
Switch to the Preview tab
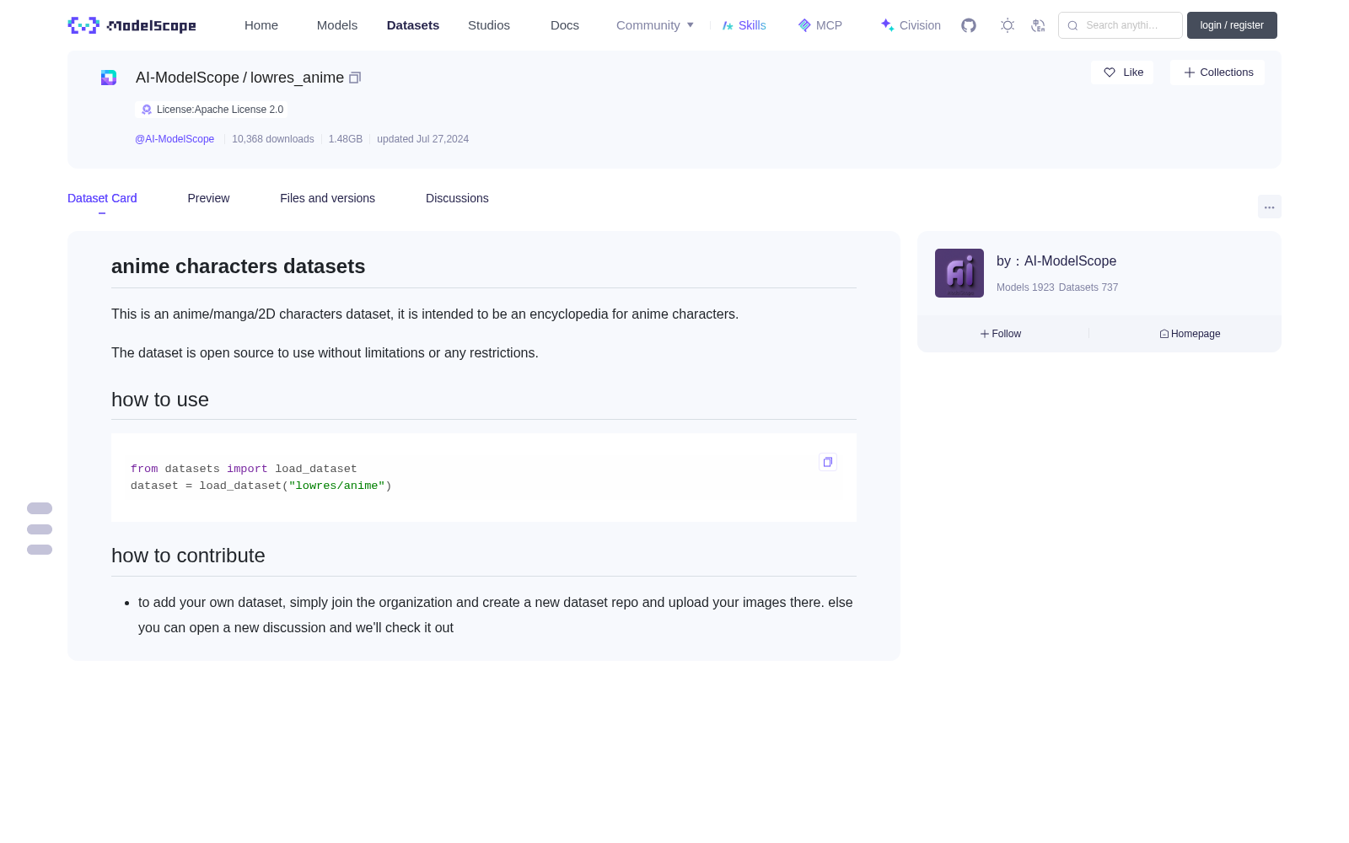pos(208,198)
